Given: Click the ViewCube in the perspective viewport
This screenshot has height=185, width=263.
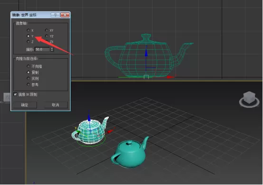Looking at the screenshot, I should [249, 99].
